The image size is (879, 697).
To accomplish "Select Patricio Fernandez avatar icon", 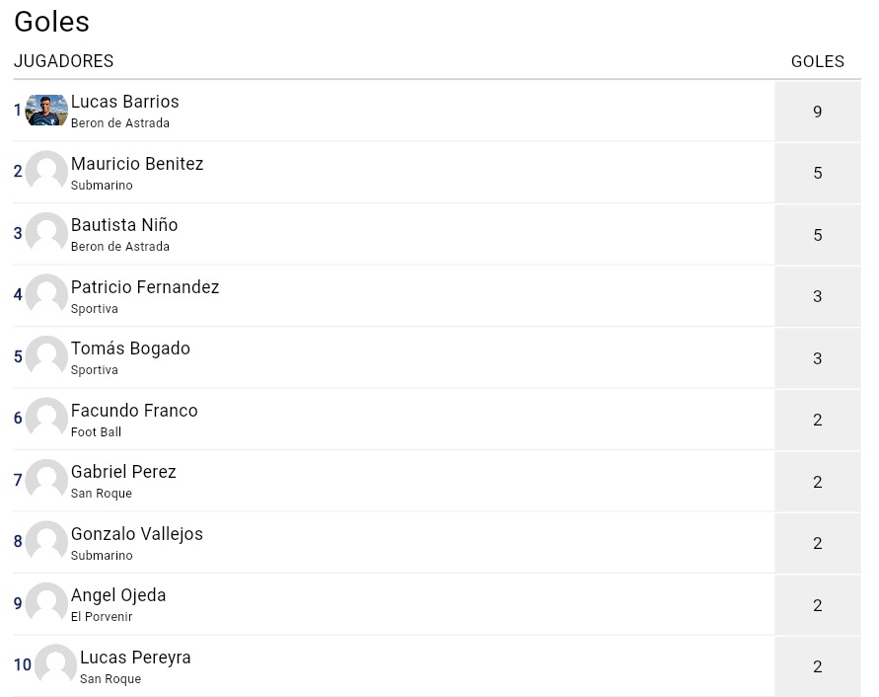I will [46, 294].
